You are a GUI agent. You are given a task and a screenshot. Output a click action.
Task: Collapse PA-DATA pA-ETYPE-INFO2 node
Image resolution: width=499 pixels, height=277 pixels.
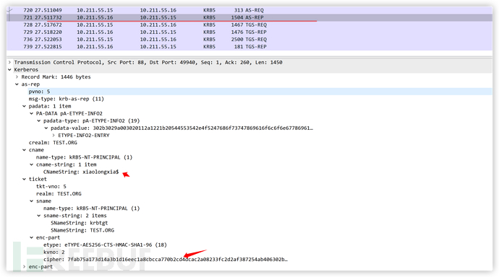32,113
